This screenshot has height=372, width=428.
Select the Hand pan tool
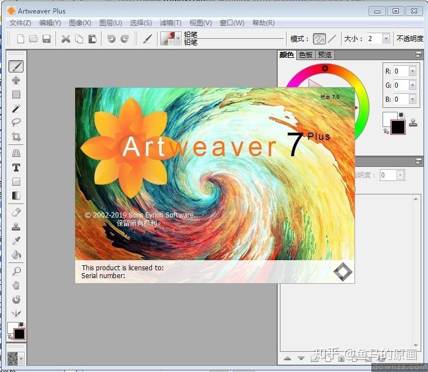click(x=16, y=285)
